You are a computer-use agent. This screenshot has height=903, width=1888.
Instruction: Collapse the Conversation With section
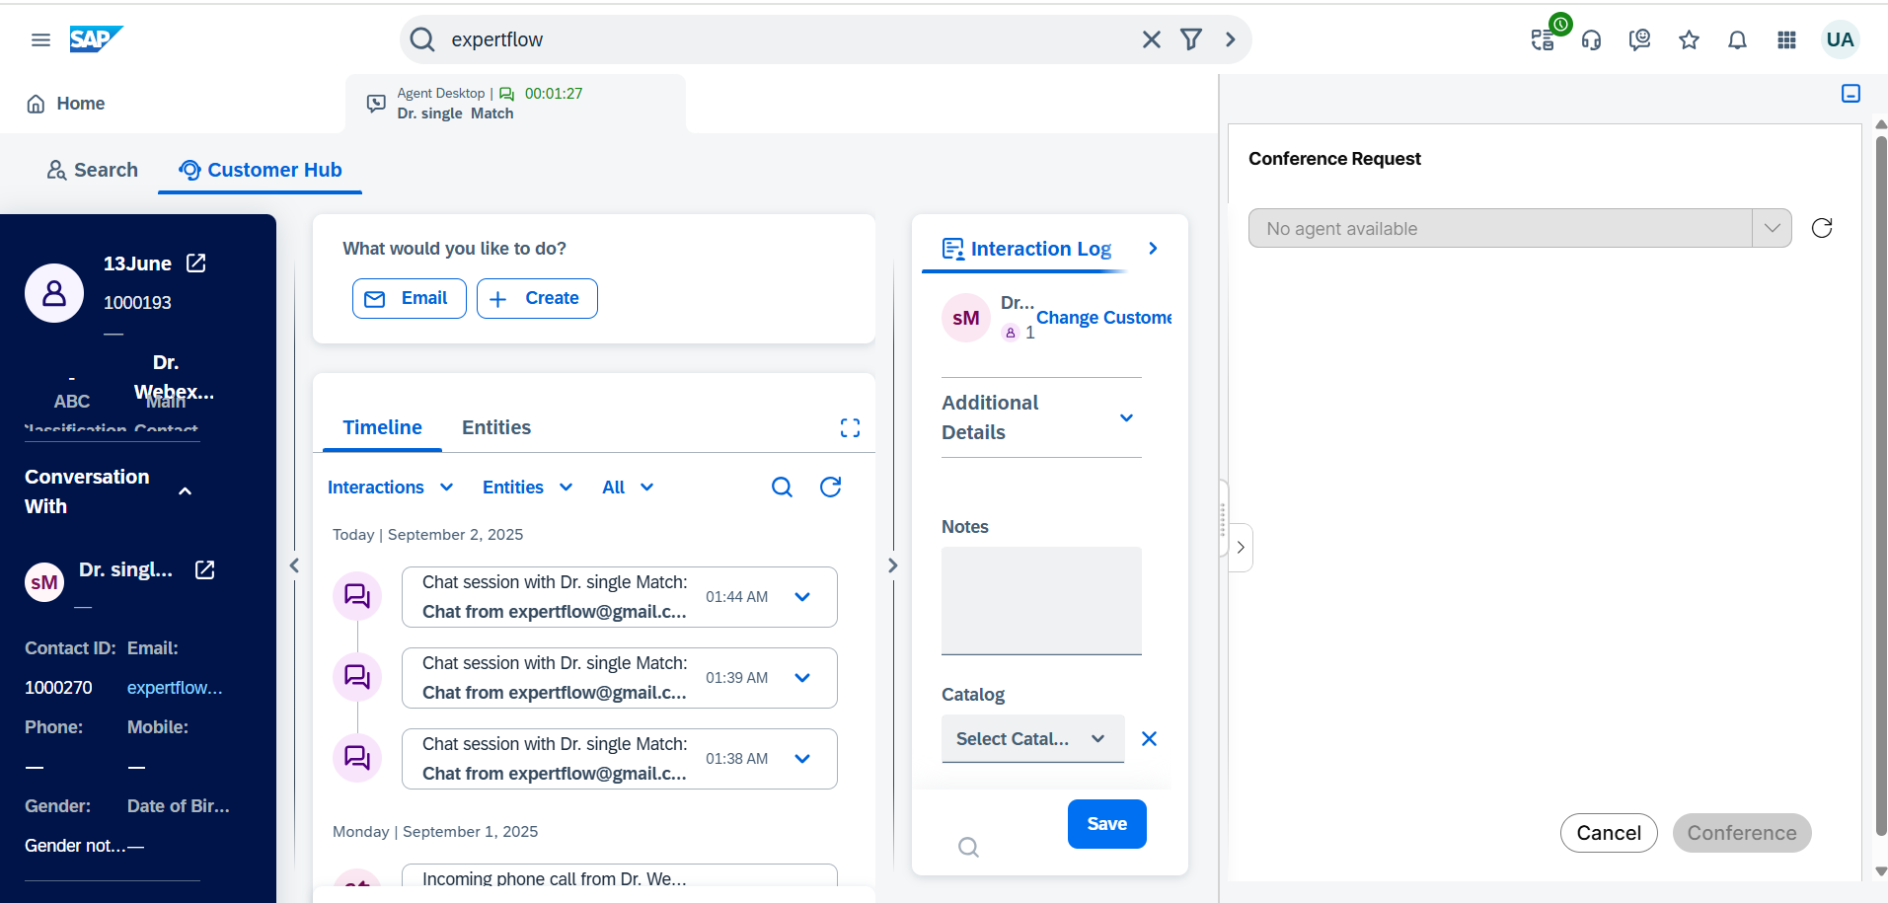coord(185,491)
